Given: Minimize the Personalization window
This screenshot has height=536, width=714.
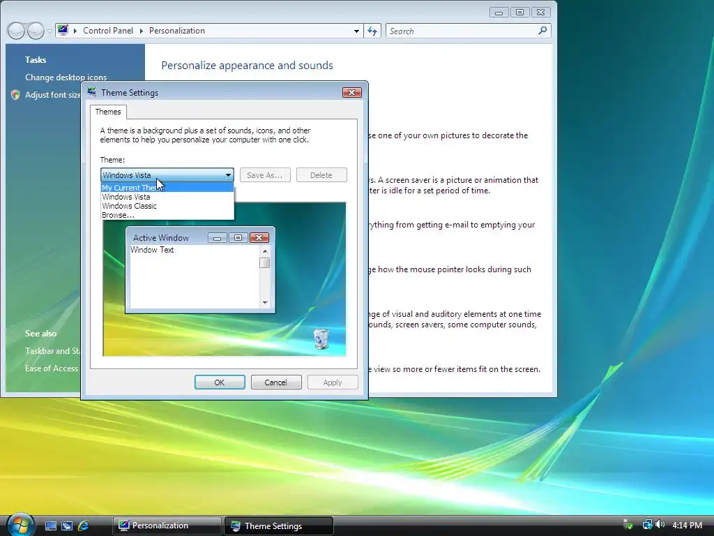Looking at the screenshot, I should (499, 13).
